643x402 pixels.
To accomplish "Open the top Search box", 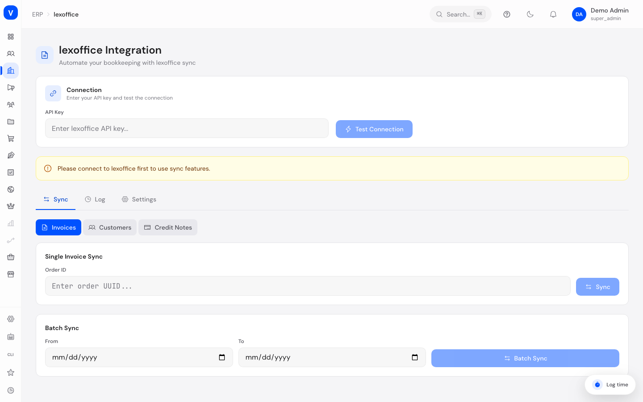I will [x=460, y=14].
